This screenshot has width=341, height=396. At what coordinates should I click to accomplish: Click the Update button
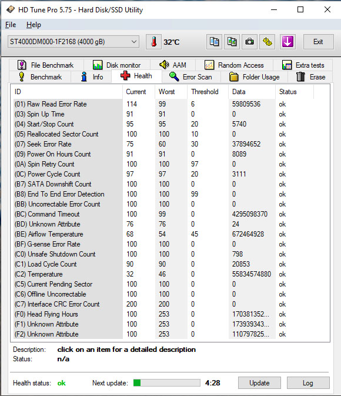pyautogui.click(x=259, y=383)
